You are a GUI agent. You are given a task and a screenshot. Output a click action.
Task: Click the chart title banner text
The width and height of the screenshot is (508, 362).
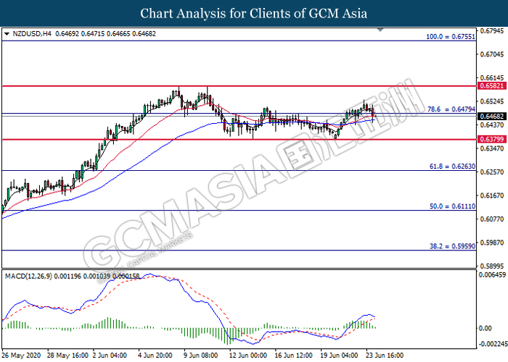[253, 13]
